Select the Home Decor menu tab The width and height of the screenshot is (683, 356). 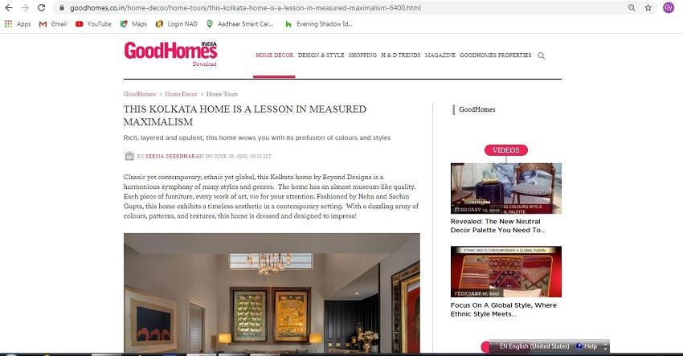click(275, 55)
